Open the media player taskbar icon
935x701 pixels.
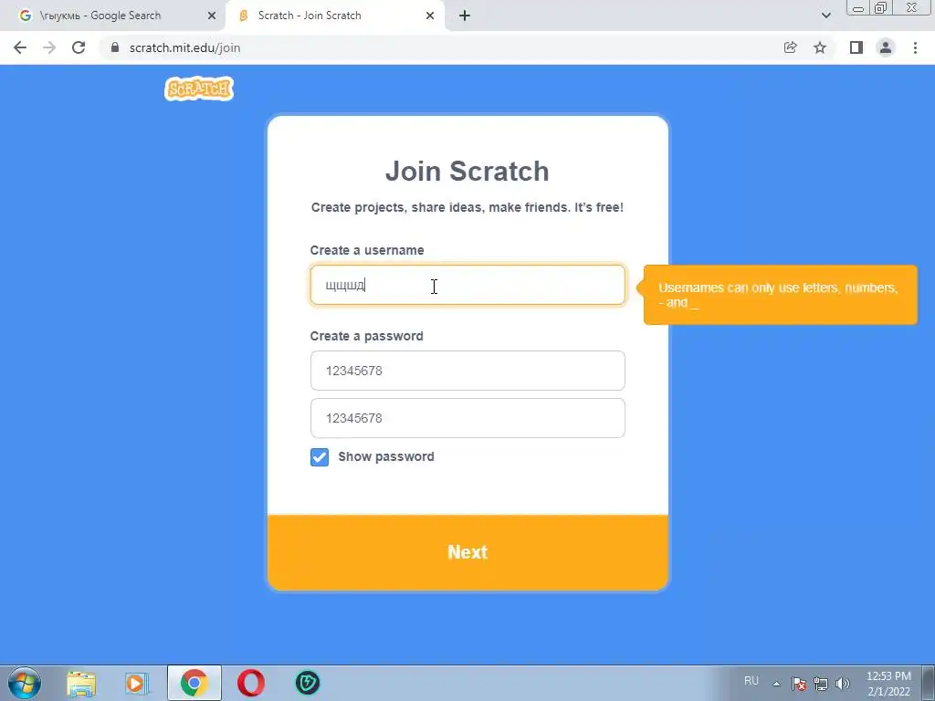(137, 683)
